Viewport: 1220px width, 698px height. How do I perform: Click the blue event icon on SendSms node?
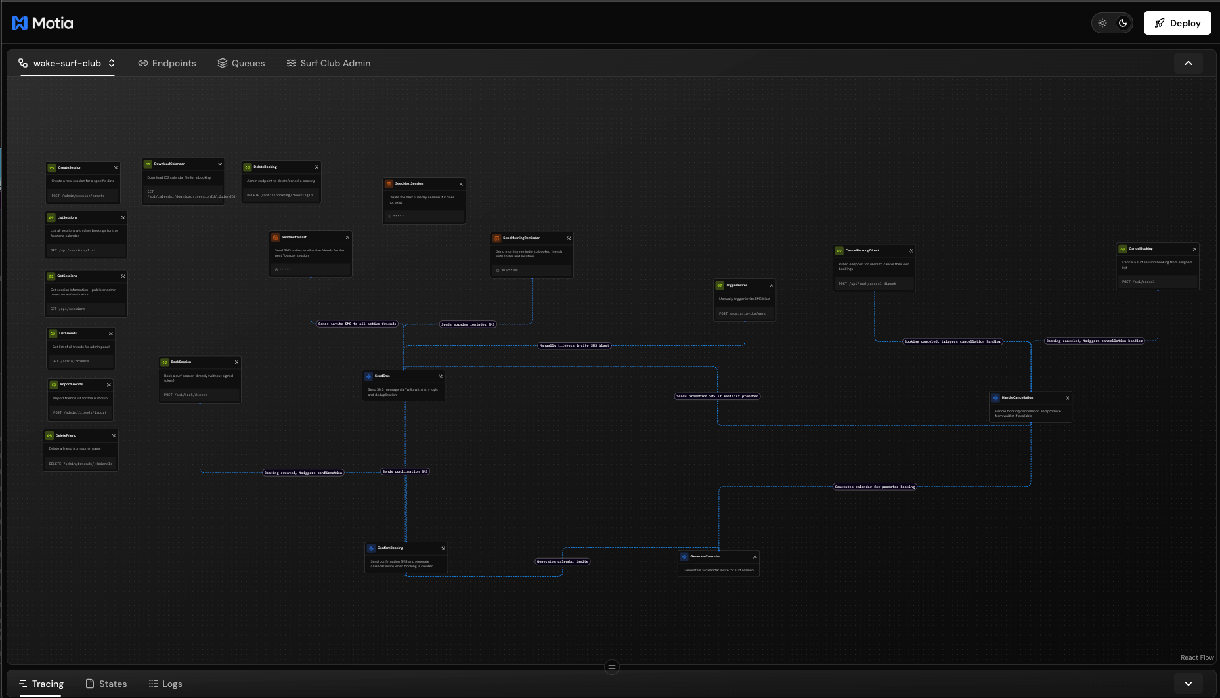pos(369,376)
